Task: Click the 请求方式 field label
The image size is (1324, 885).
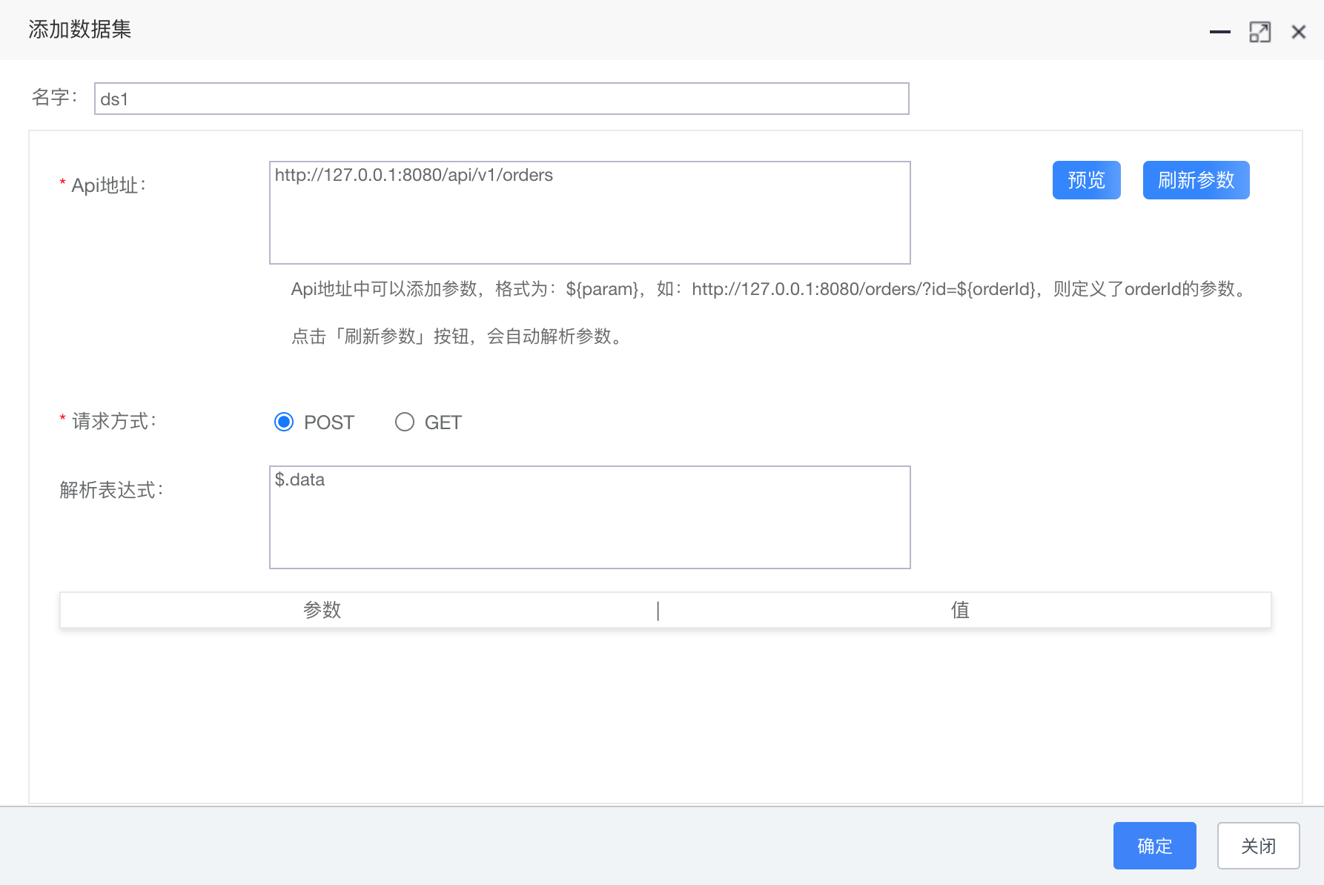Action: click(113, 421)
